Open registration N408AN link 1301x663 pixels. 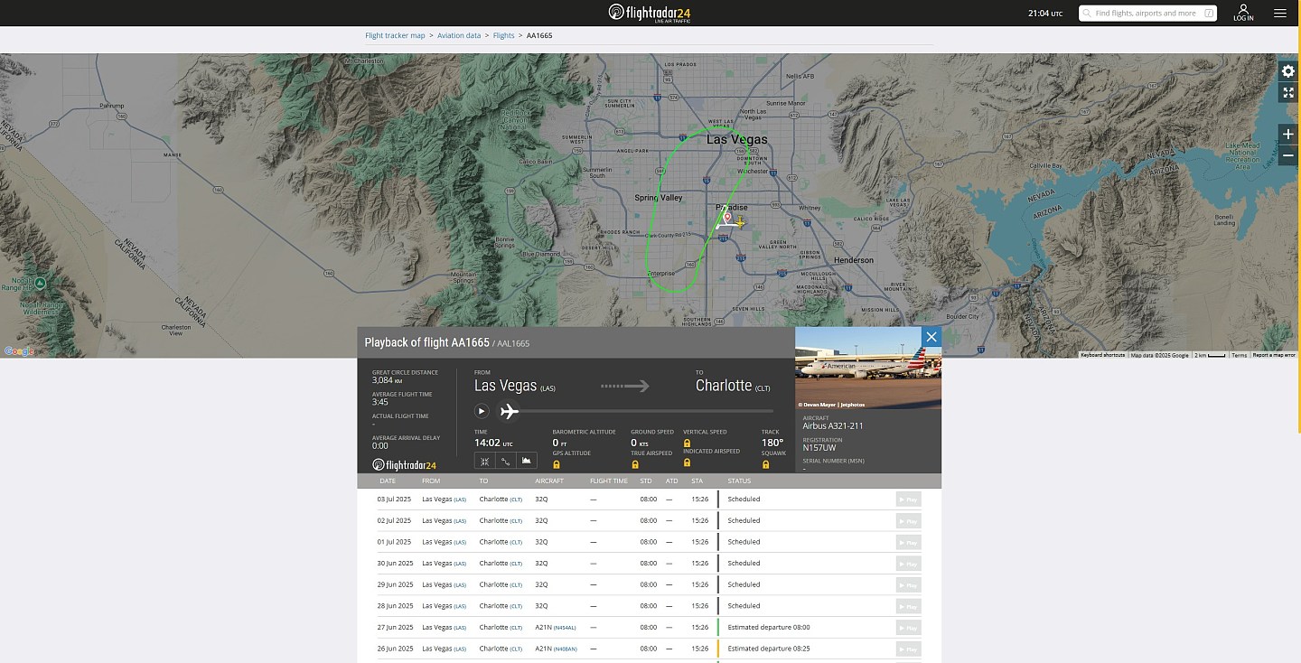pyautogui.click(x=565, y=649)
